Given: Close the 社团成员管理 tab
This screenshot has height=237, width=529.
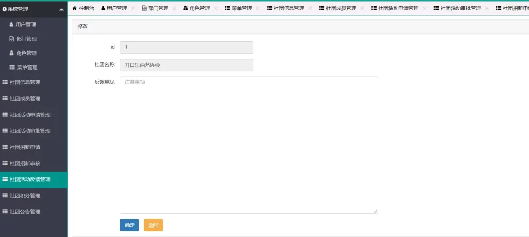Looking at the screenshot, I should click(x=362, y=8).
